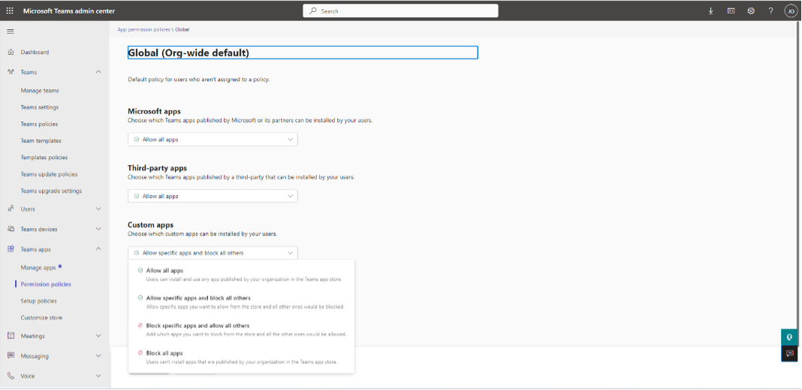The height and width of the screenshot is (390, 802).
Task: Click the Teams icon in sidebar
Action: [x=11, y=72]
